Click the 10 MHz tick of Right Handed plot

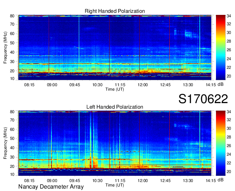click(12, 79)
